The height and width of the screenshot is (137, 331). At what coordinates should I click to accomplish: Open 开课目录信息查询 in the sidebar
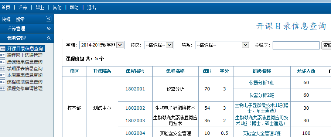25,48
